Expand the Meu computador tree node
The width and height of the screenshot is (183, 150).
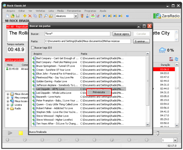(8, 98)
